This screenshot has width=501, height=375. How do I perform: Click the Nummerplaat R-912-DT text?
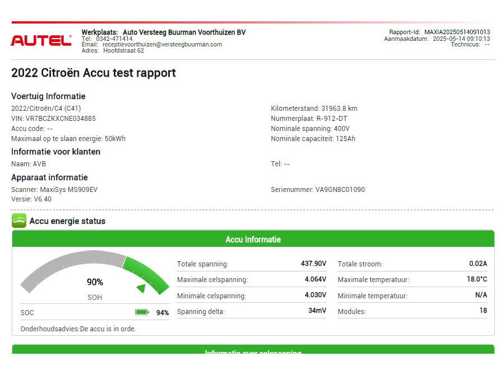pos(308,119)
